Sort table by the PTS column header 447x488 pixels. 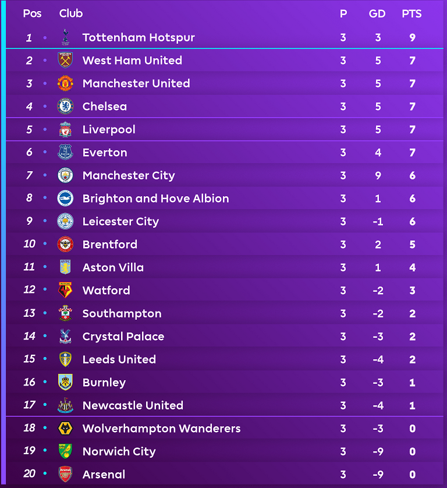pyautogui.click(x=411, y=14)
